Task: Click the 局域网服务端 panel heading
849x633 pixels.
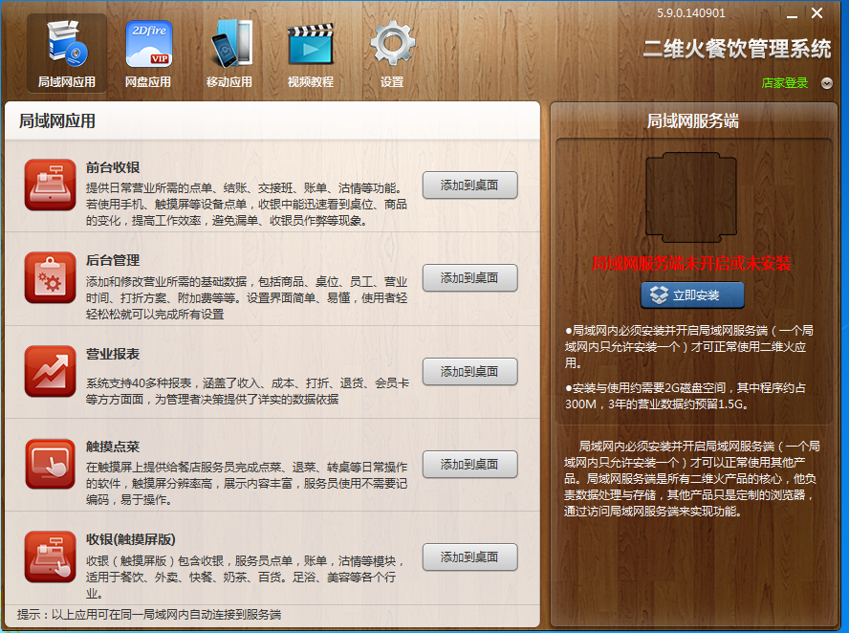Action: (x=692, y=120)
